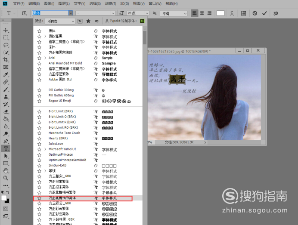
Task: Expand the Microsoft YaHei UI family
Action: (x=45, y=149)
